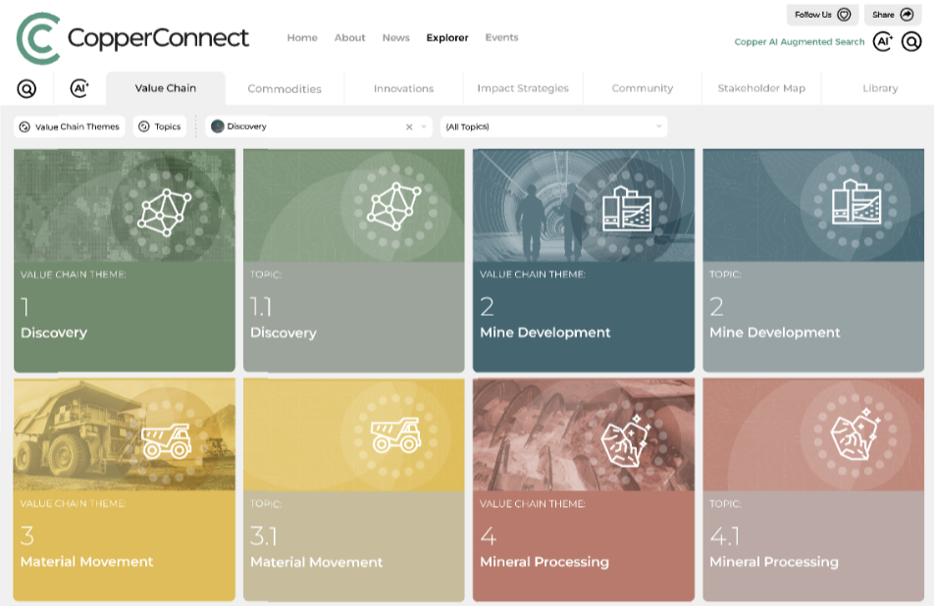Screen dimensions: 934x606
Task: Click the Topics filter icon
Action: coord(143,126)
